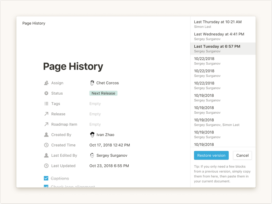The height and width of the screenshot is (204, 272).
Task: Open the Next Release status tag
Action: pos(103,93)
